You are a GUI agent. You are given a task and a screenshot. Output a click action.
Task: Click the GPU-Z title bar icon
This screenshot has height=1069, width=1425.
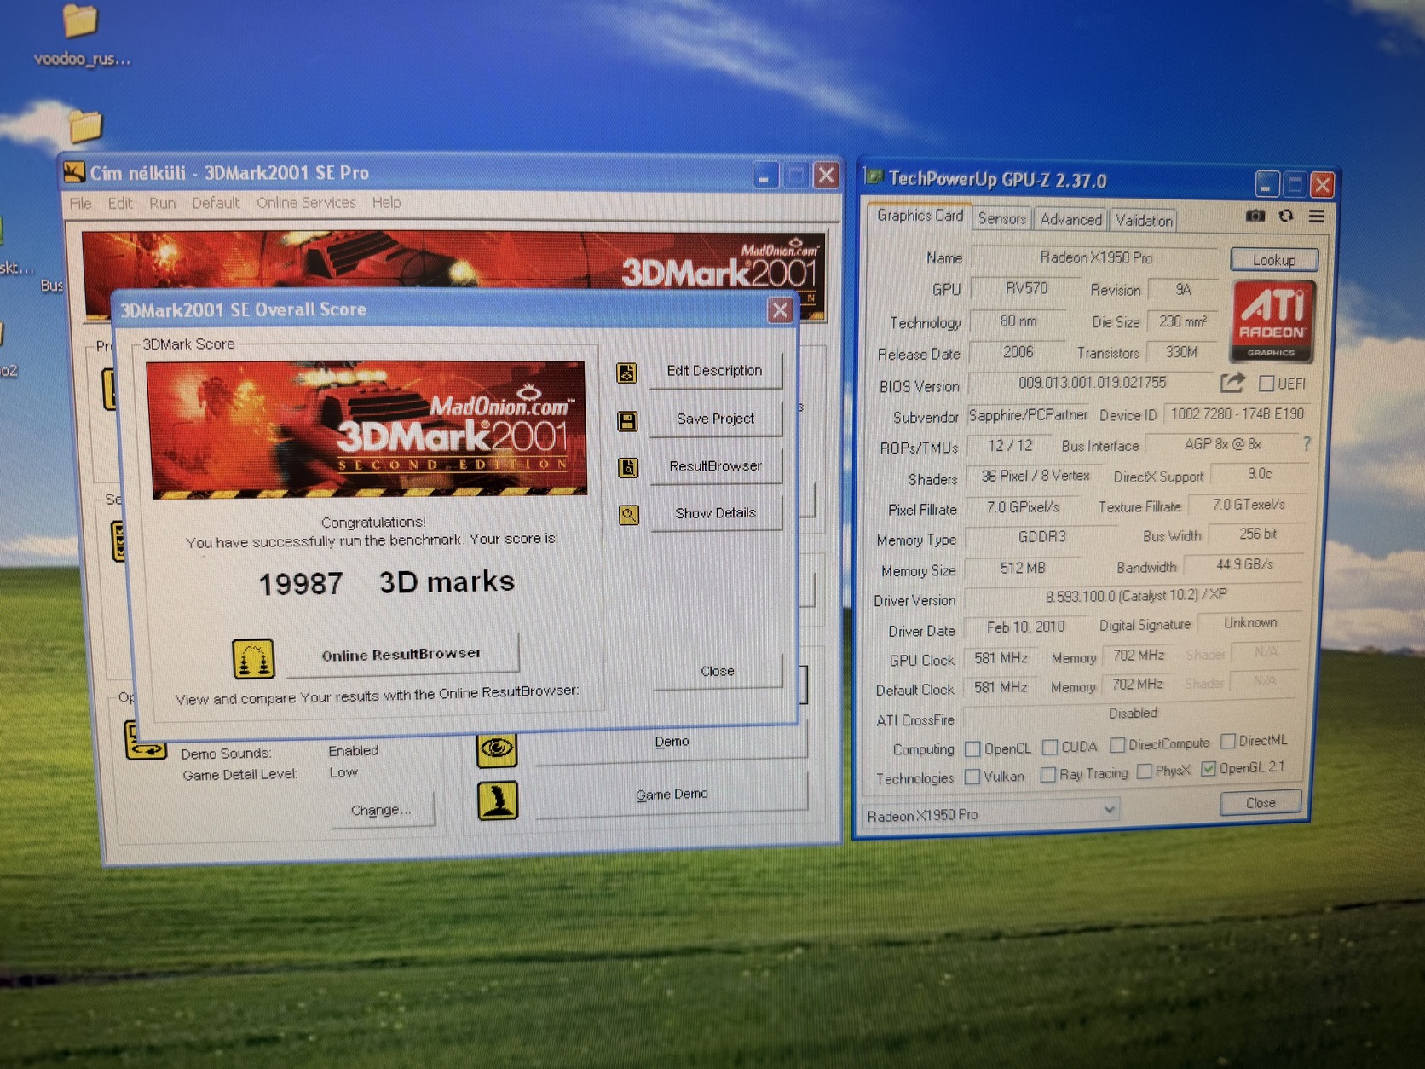pyautogui.click(x=874, y=176)
